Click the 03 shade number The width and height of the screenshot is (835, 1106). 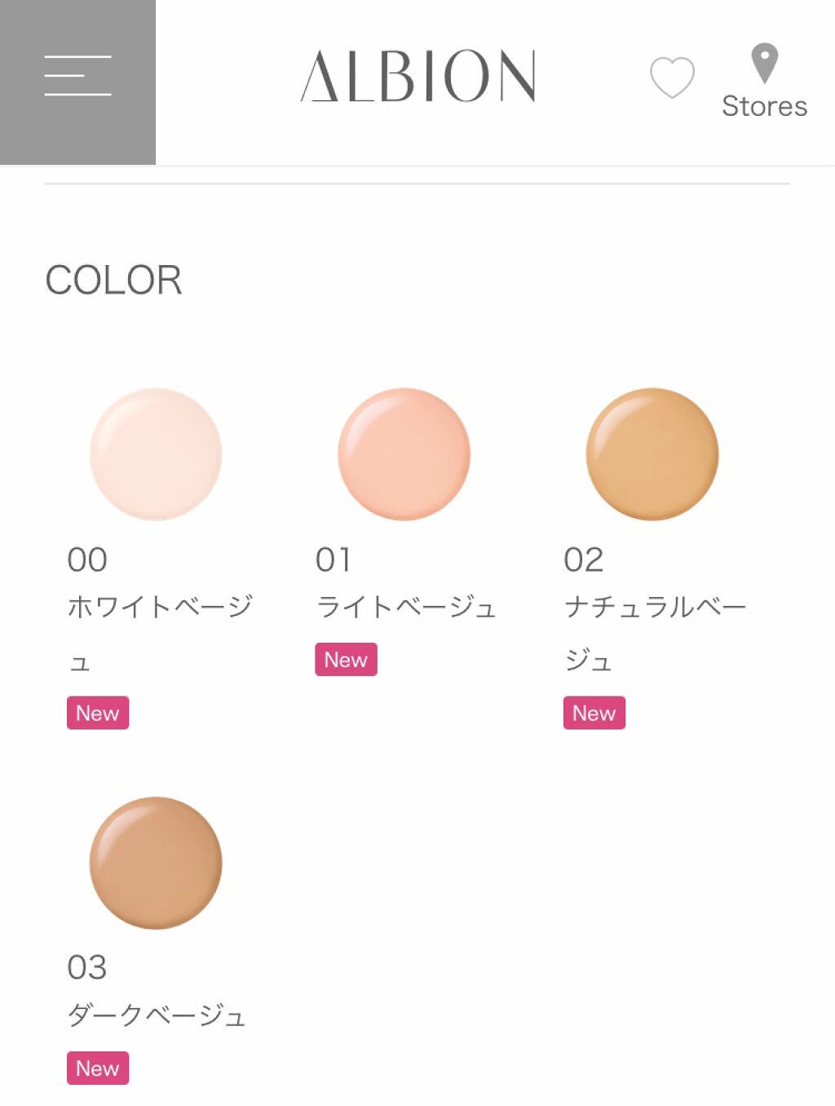tap(87, 967)
